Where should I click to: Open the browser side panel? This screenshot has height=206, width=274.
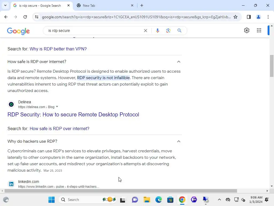point(249,17)
